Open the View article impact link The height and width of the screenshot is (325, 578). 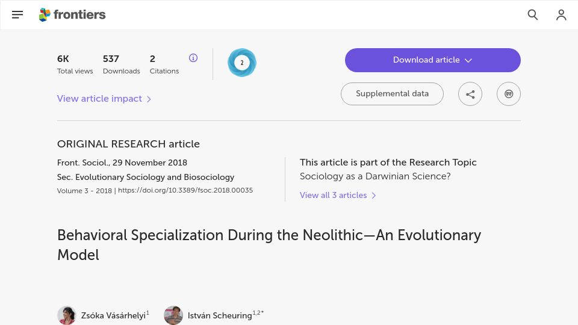104,99
